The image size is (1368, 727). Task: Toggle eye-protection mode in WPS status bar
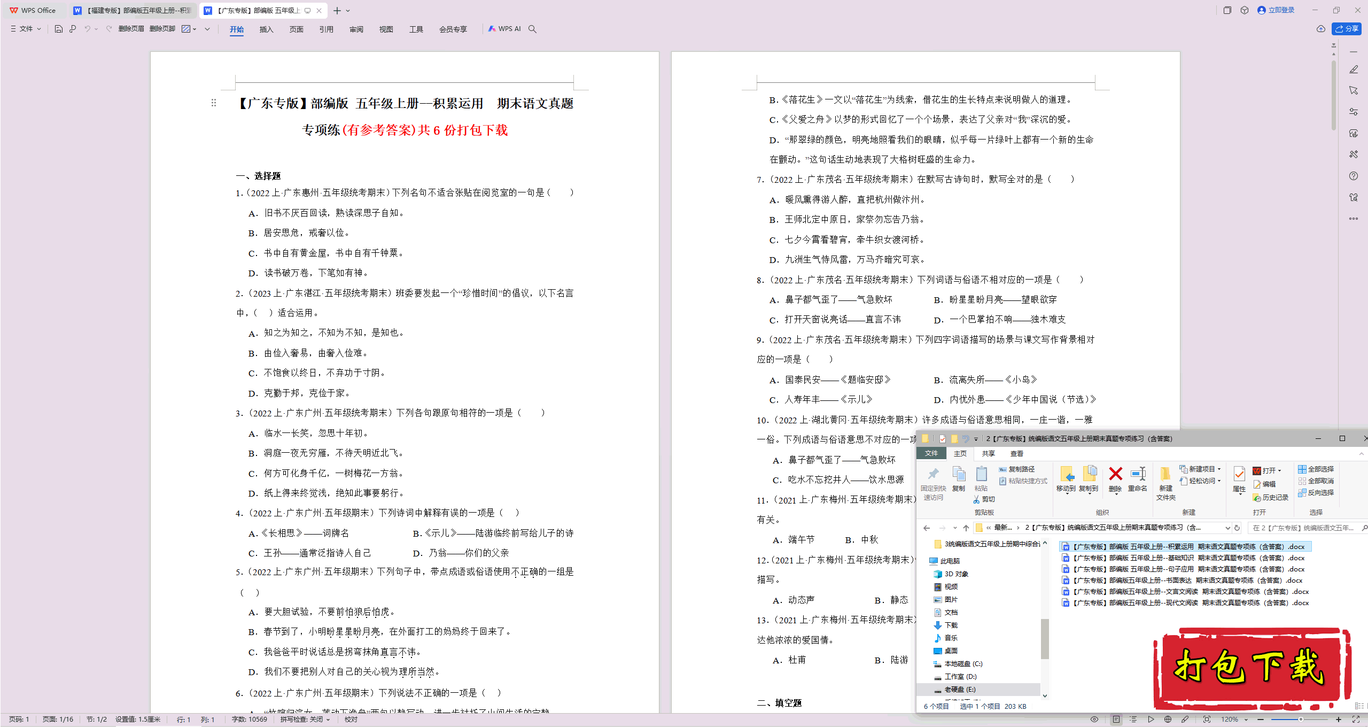pyautogui.click(x=1094, y=720)
